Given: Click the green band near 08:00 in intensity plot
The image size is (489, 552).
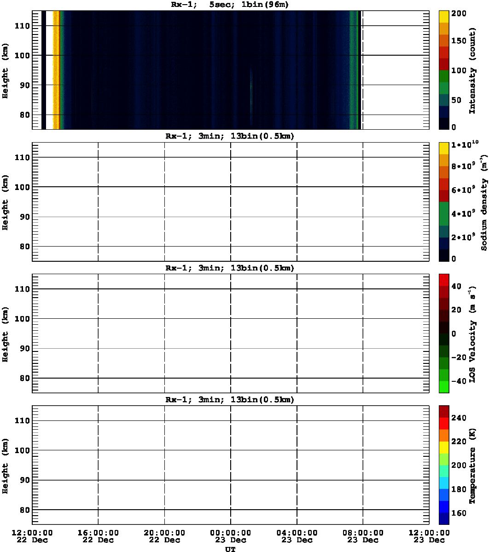Looking at the screenshot, I should click(354, 69).
